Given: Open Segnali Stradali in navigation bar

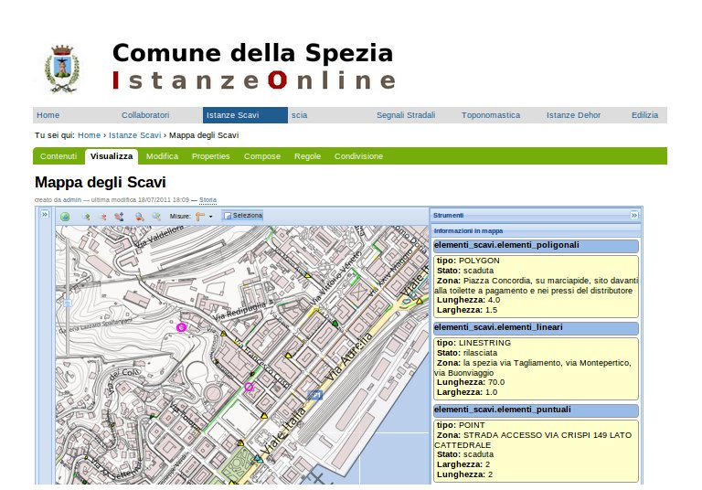Looking at the screenshot, I should click(406, 115).
